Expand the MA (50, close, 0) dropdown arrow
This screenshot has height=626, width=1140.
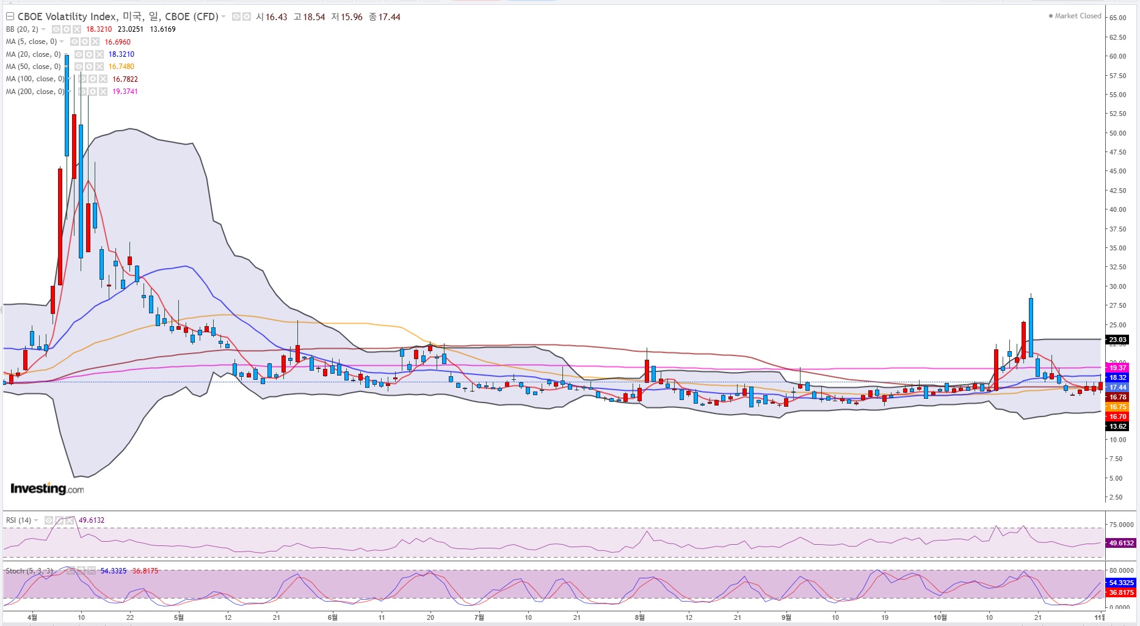[66, 67]
